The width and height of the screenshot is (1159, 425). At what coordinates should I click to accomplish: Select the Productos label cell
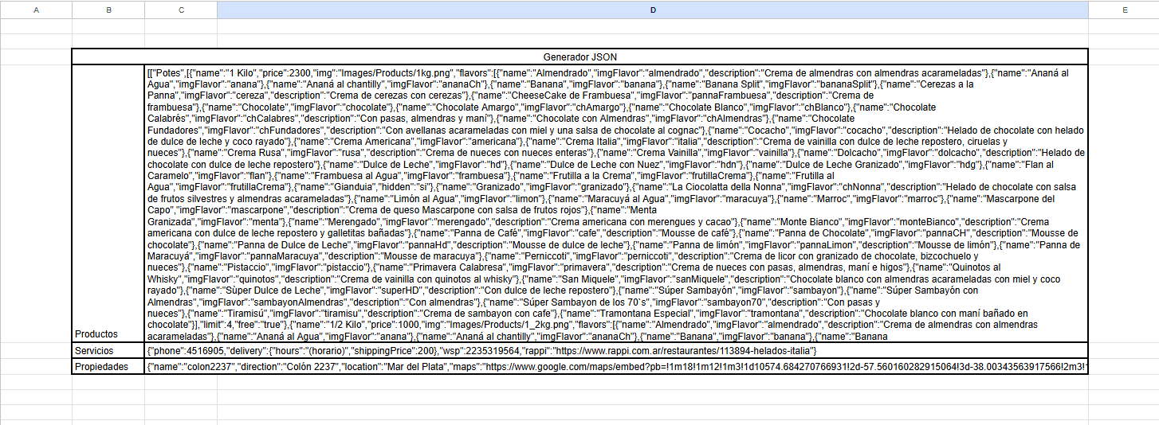[108, 204]
